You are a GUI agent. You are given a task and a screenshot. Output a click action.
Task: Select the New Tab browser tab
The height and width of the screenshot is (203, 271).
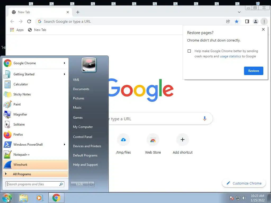[40, 12]
